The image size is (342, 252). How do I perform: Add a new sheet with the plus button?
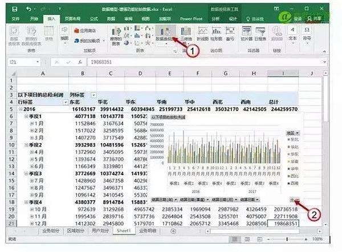pos(173,231)
